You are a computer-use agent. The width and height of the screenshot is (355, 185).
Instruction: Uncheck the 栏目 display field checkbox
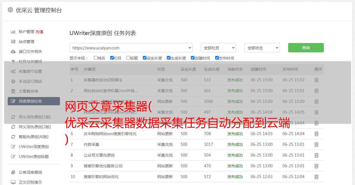pyautogui.click(x=112, y=58)
